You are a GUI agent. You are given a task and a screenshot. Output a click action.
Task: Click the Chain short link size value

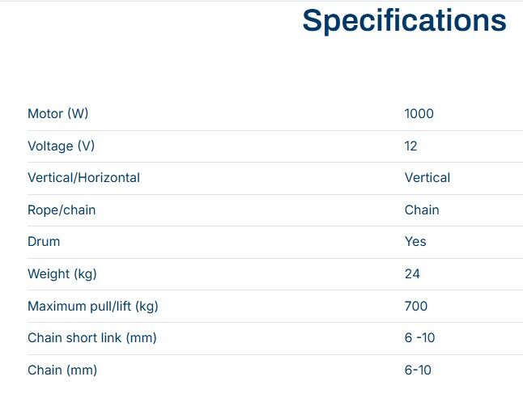pyautogui.click(x=419, y=338)
